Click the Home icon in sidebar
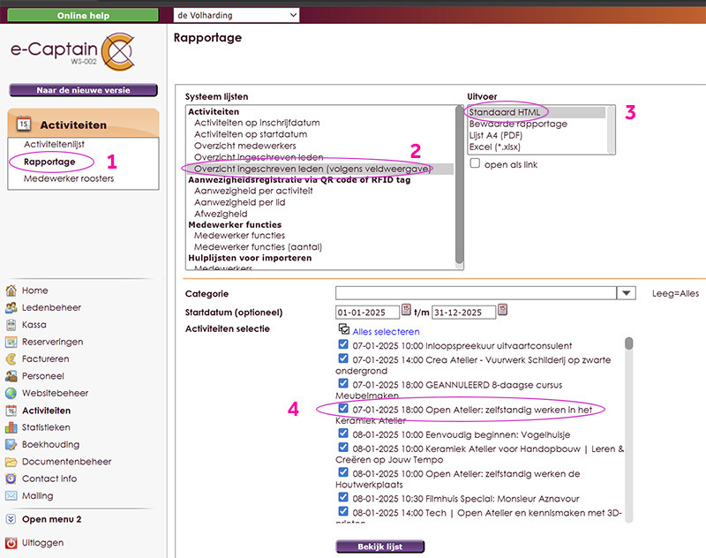Viewport: 706px width, 558px height. click(x=11, y=290)
